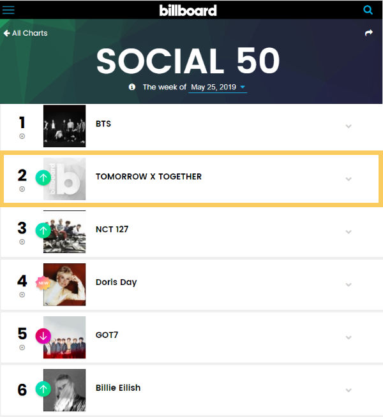The height and width of the screenshot is (417, 383).
Task: Click the share arrow icon
Action: point(368,33)
